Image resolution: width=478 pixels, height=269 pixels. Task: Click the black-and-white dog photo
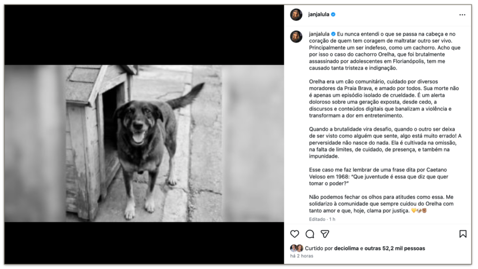(x=144, y=143)
